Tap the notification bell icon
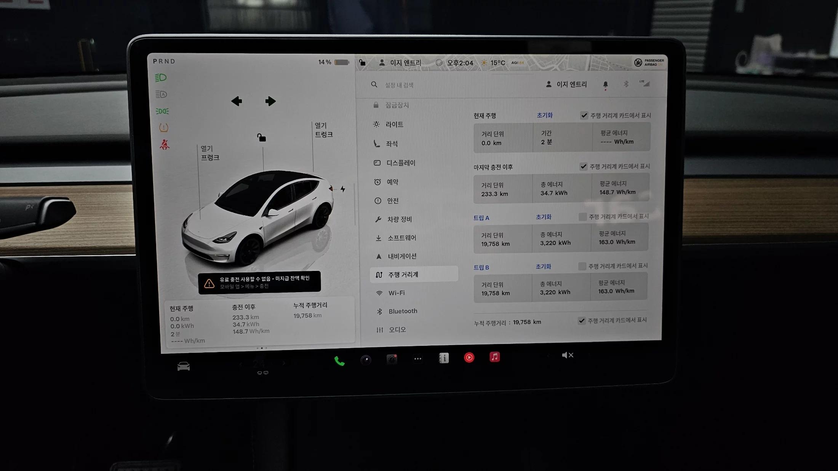 (x=605, y=84)
